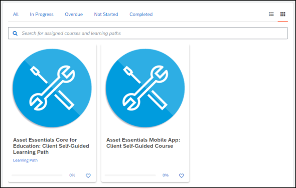
Task: Focus the assigned courses search field
Action: pyautogui.click(x=148, y=33)
